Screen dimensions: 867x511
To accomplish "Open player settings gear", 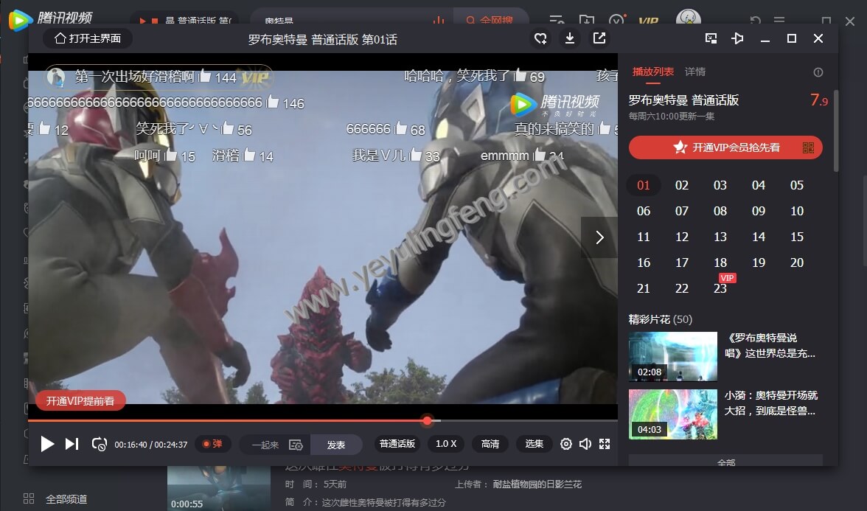I will point(565,444).
